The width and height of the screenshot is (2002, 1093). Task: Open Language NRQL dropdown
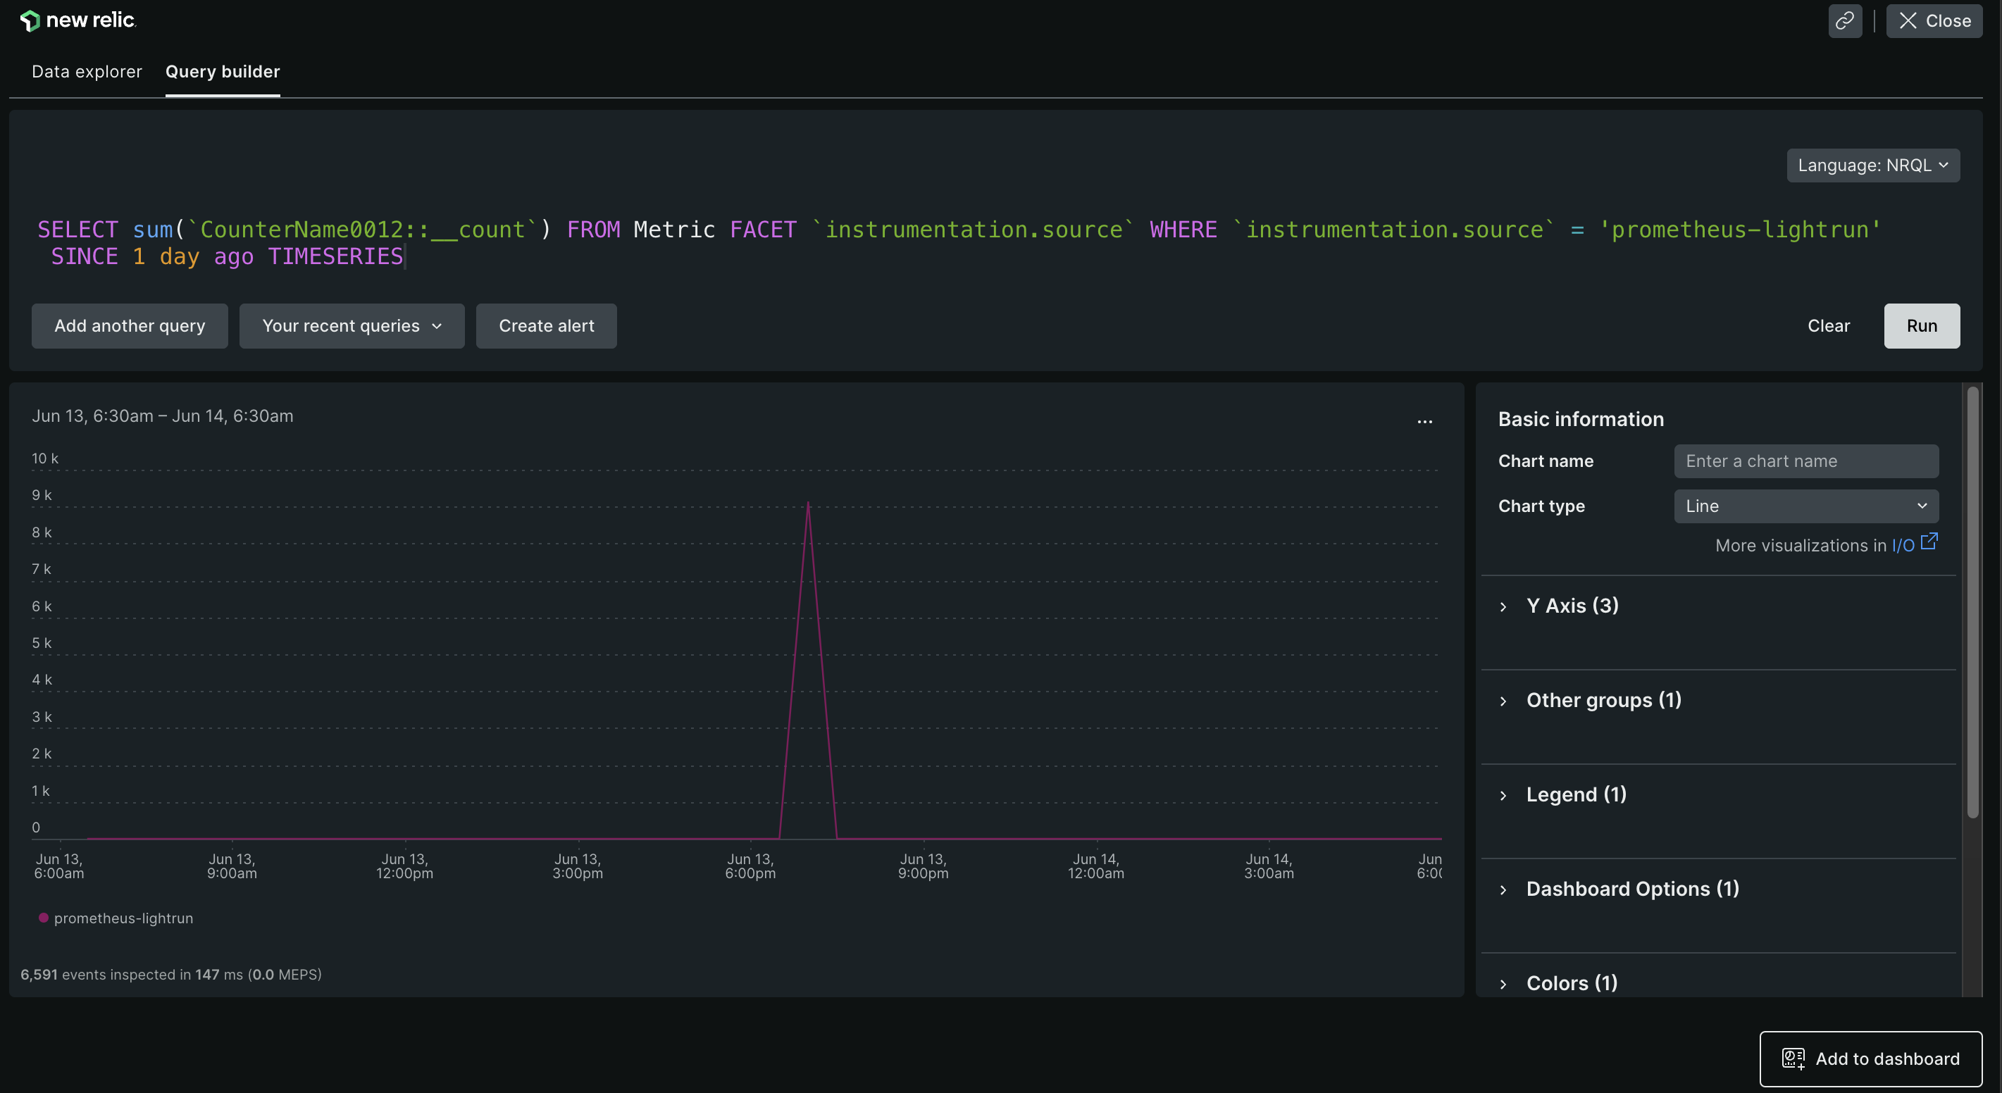1872,165
